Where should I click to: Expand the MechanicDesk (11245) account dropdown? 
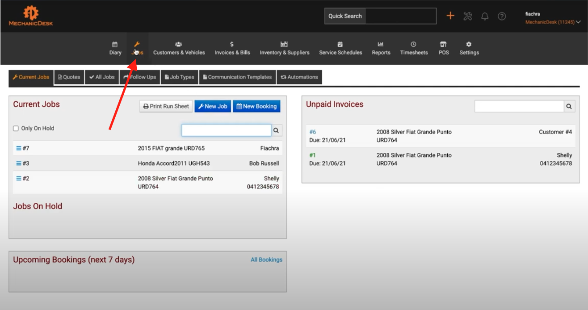point(553,22)
